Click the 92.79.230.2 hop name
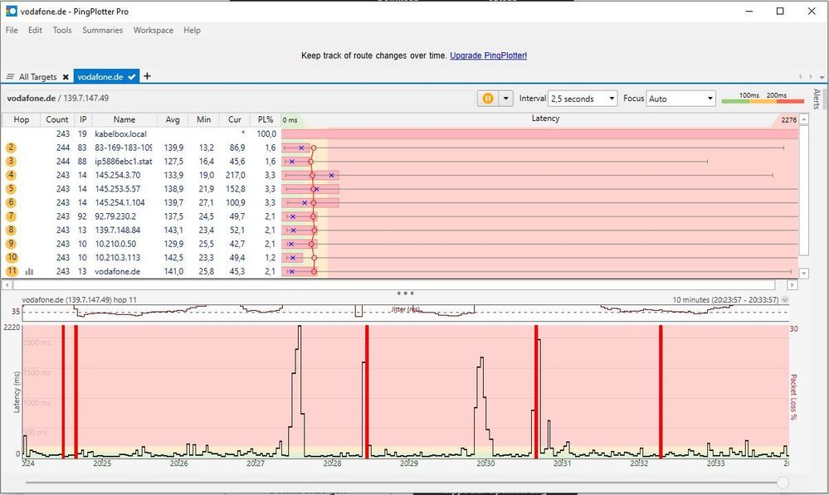The width and height of the screenshot is (829, 495). pos(115,216)
